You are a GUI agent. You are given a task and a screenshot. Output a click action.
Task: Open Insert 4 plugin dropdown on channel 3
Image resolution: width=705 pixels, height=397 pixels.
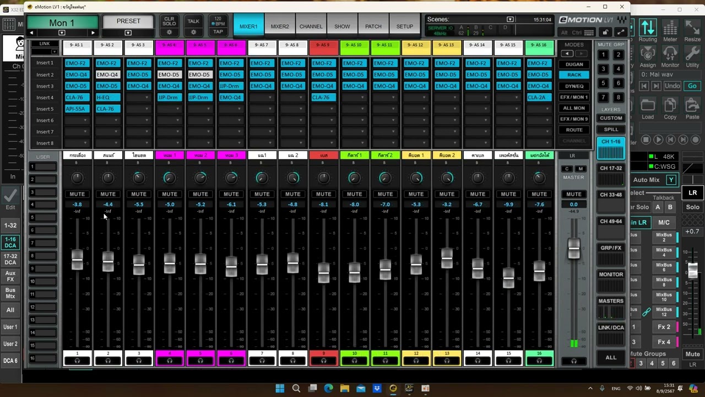[x=139, y=98]
